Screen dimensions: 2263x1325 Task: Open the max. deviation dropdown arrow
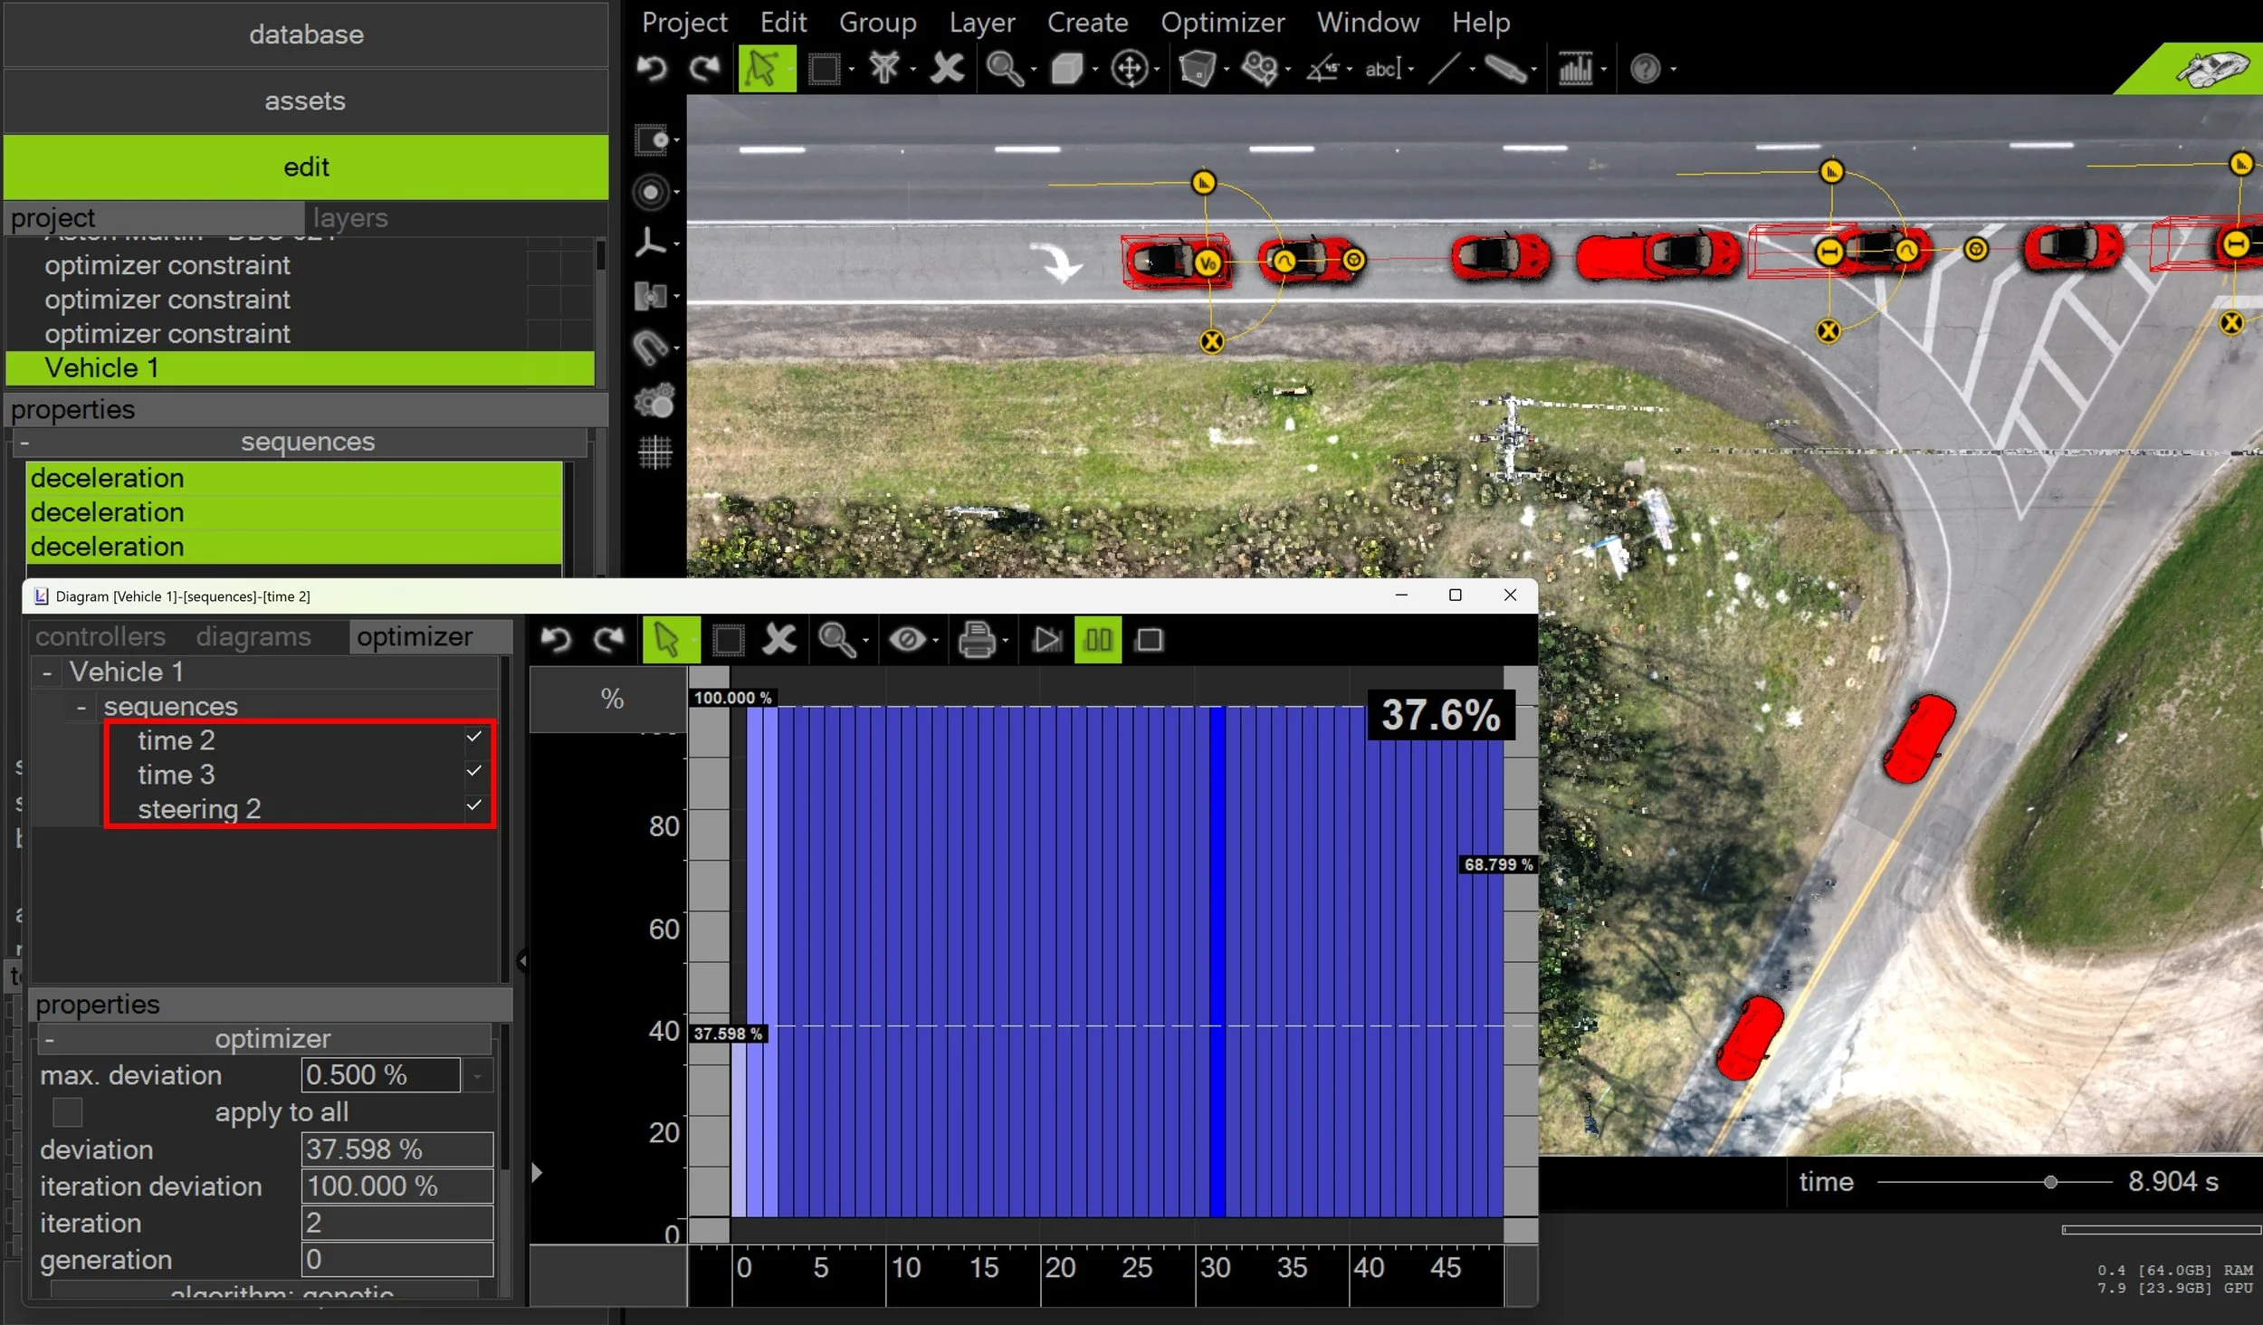477,1075
